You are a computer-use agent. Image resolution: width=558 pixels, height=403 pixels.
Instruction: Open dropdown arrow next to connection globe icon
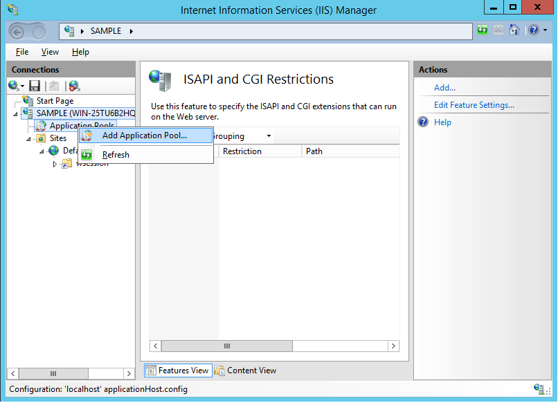click(x=22, y=86)
